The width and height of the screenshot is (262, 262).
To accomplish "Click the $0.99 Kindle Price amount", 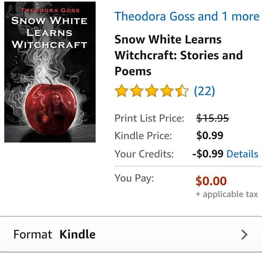I will point(210,136).
